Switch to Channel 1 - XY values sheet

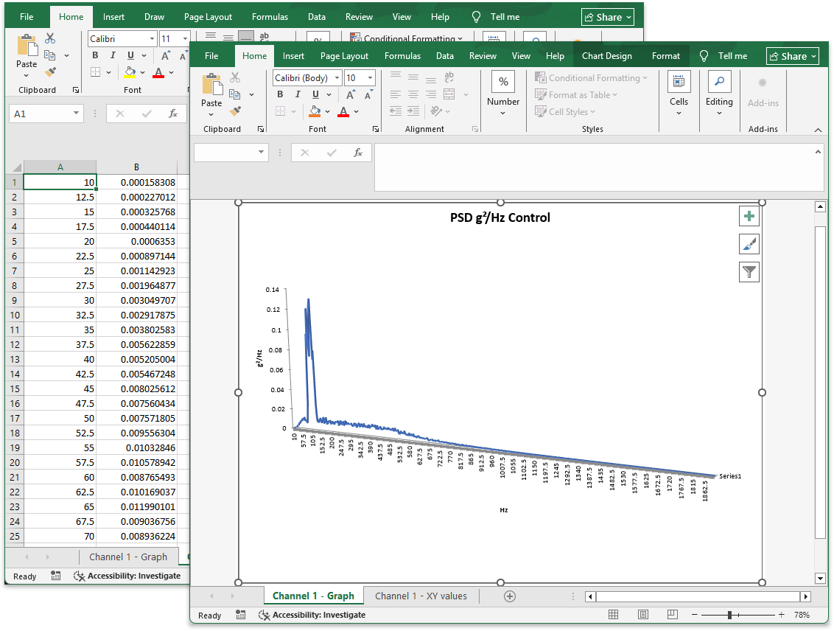(x=421, y=596)
